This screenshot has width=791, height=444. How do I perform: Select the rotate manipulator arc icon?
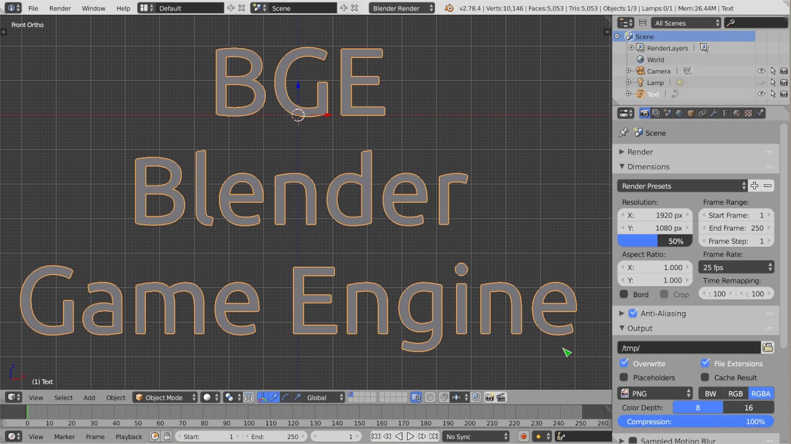[286, 398]
